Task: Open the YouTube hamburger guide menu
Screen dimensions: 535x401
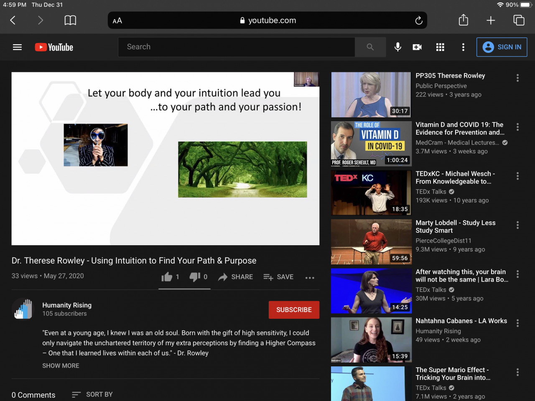Action: 17,47
